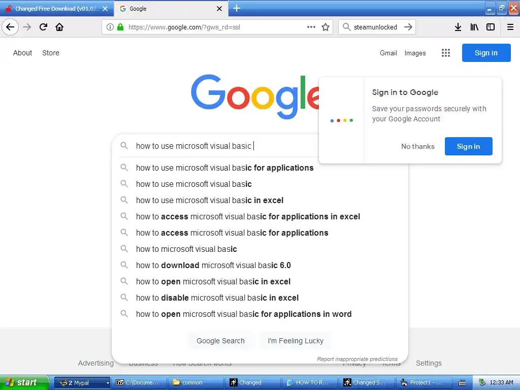The width and height of the screenshot is (520, 390).
Task: Click Sign in inside the popup
Action: pyautogui.click(x=468, y=146)
